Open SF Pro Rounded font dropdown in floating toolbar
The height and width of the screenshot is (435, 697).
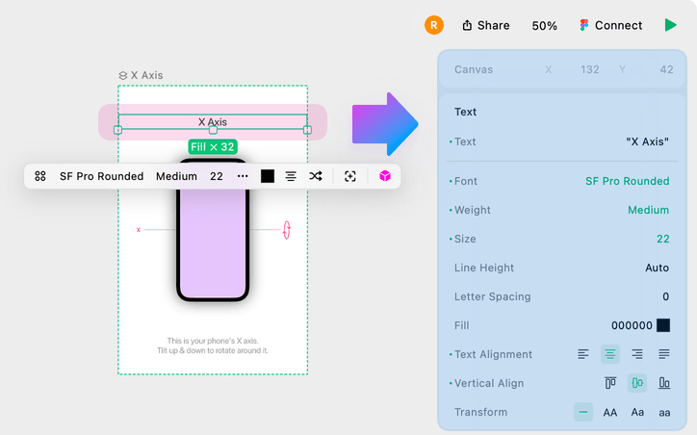(x=101, y=176)
